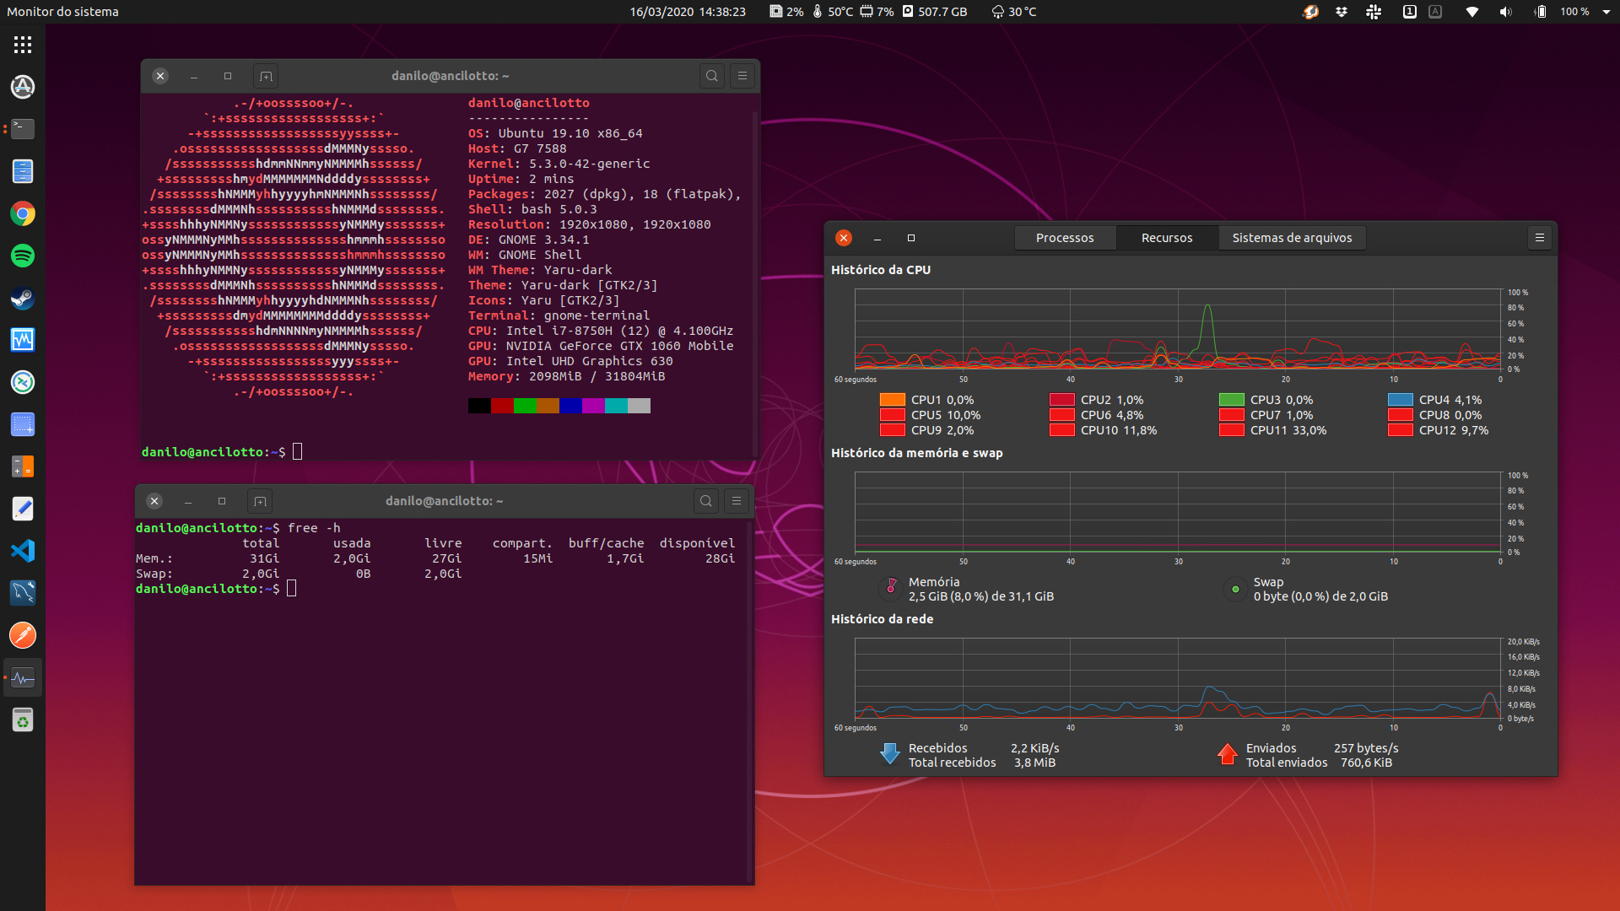Change the CPU3 green color swatch
The height and width of the screenshot is (911, 1620).
1231,400
